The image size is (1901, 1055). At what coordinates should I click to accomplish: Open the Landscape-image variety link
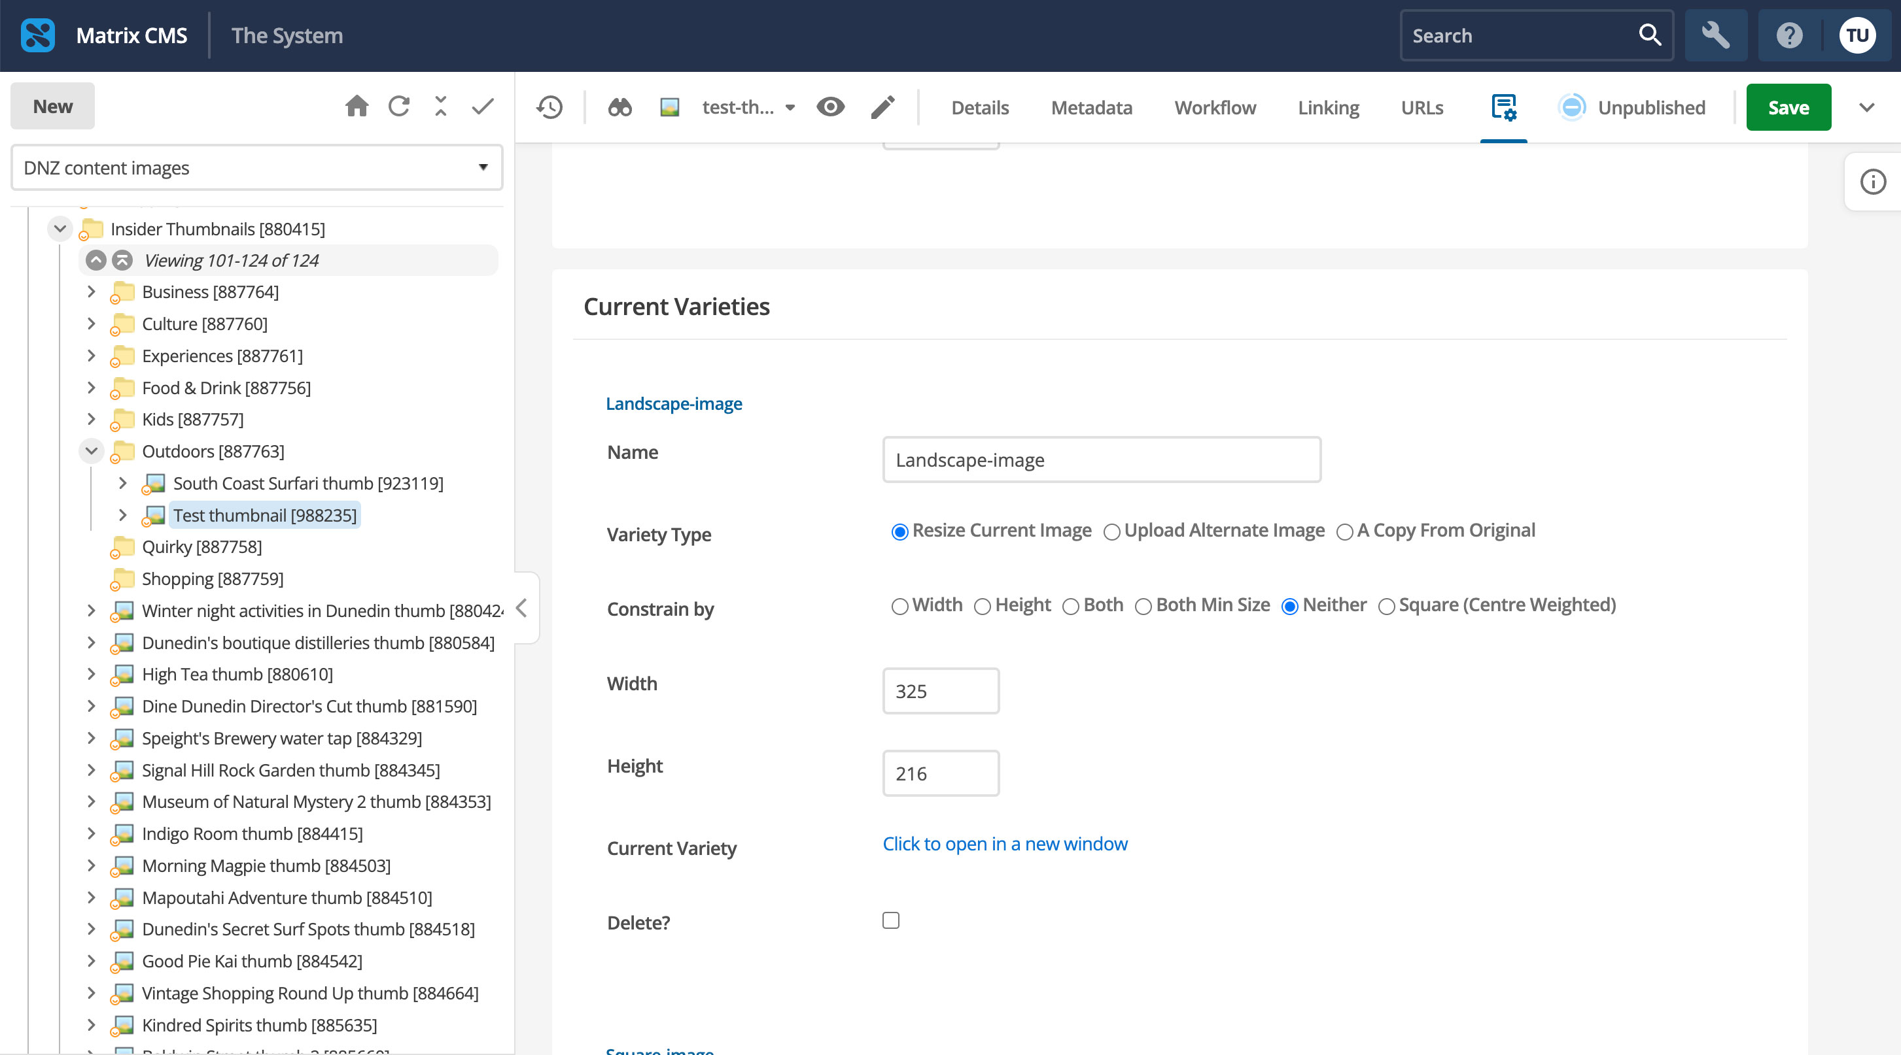[674, 404]
